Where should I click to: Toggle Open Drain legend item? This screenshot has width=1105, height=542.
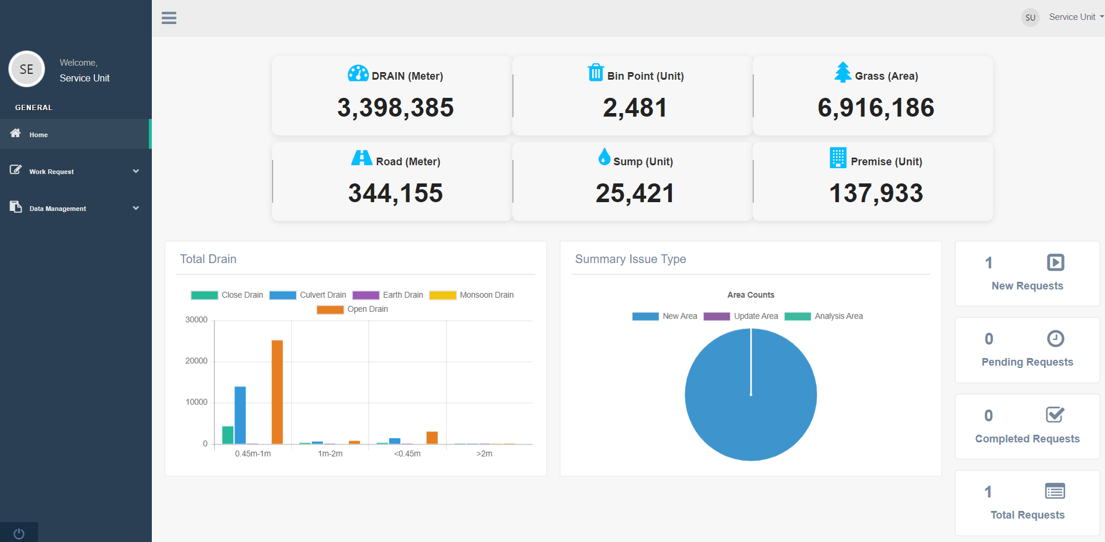click(x=352, y=309)
